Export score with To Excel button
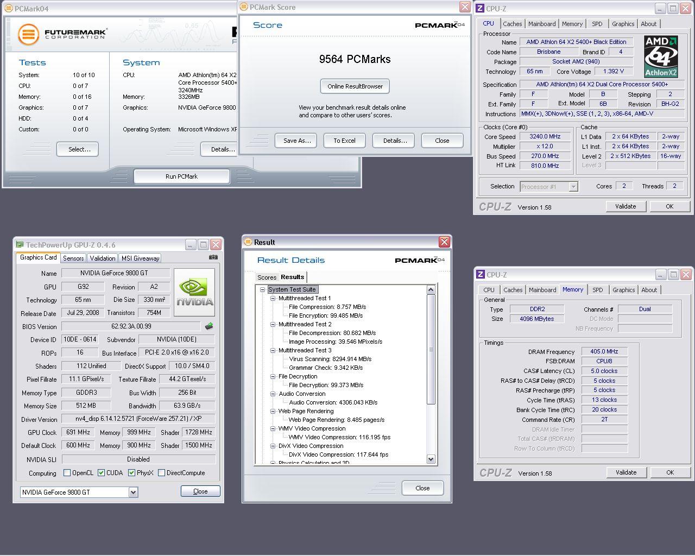This screenshot has width=695, height=556. (344, 141)
